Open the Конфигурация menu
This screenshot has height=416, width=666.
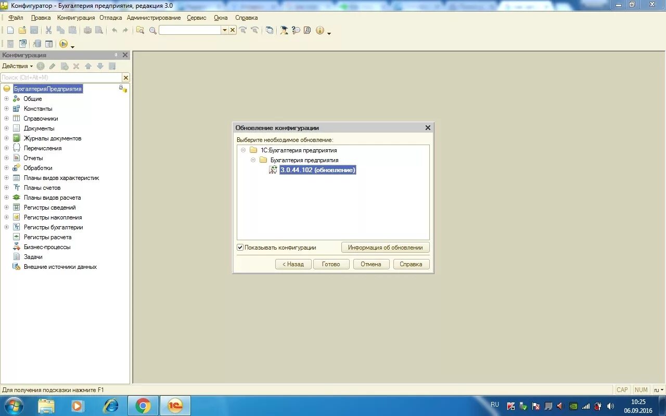click(x=76, y=18)
